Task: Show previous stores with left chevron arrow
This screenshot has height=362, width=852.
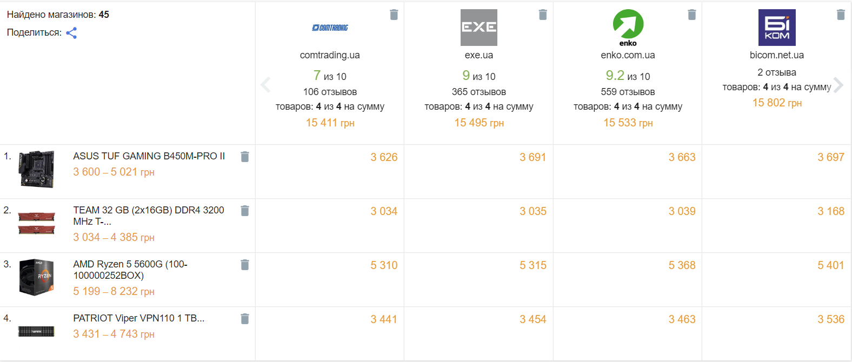Action: click(x=265, y=85)
